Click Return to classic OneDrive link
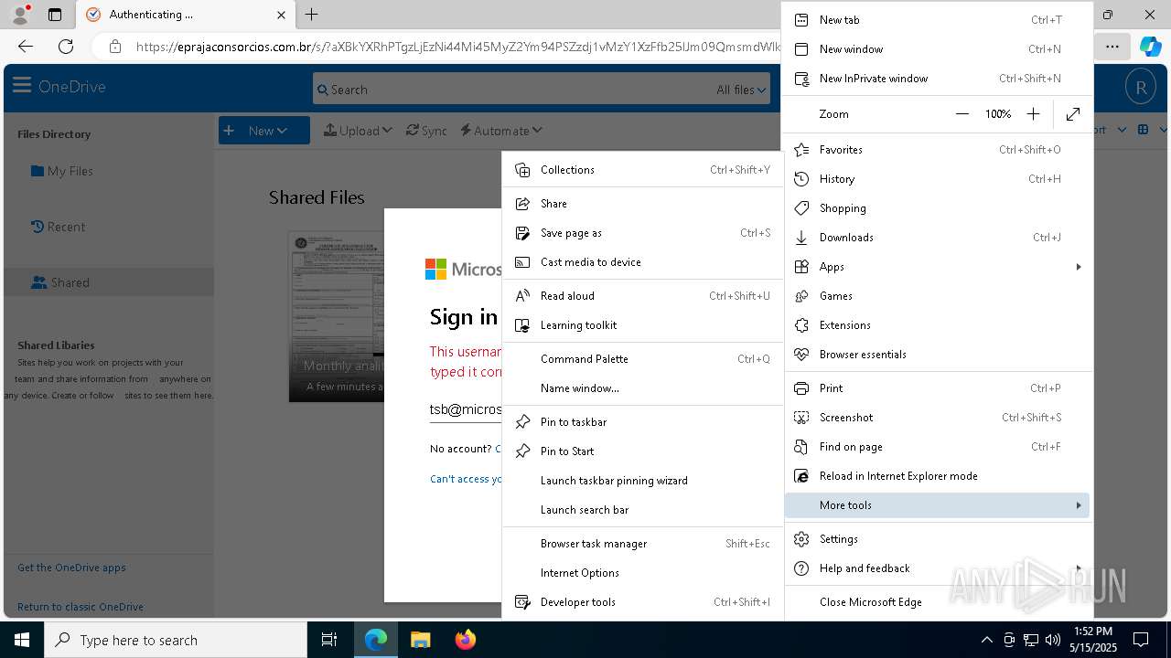 pos(81,607)
